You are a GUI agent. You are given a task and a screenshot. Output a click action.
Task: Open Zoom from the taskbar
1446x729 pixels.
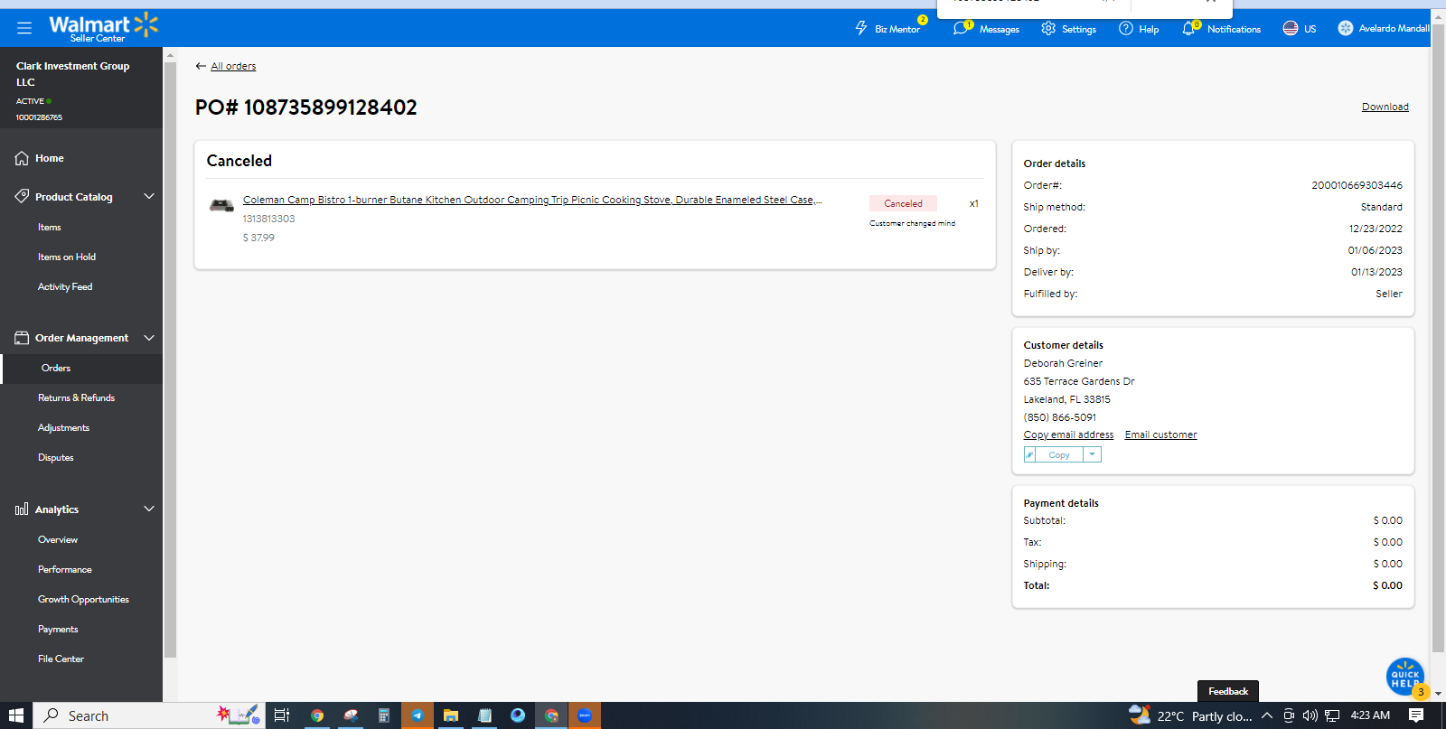(585, 715)
